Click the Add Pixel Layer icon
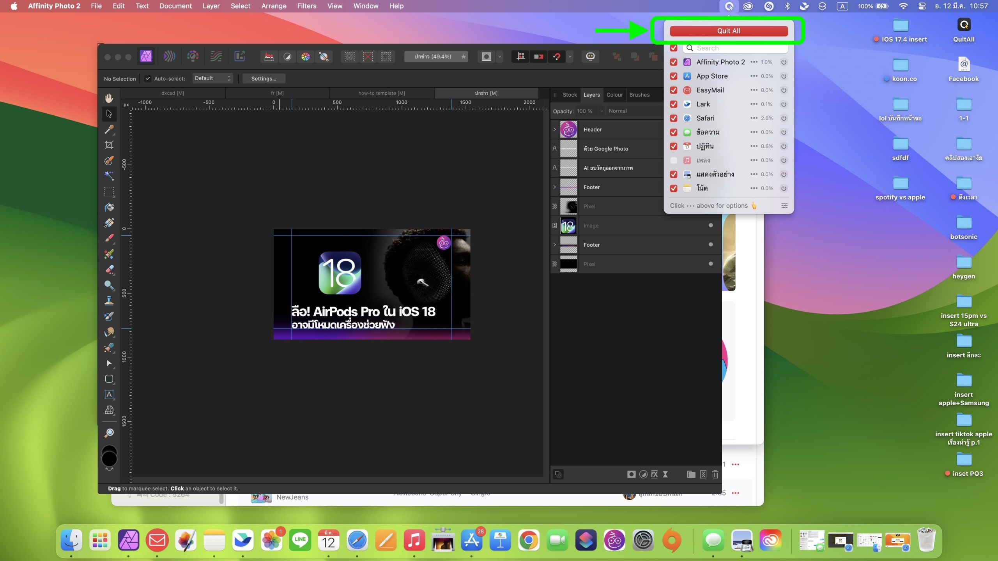The width and height of the screenshot is (998, 561). [703, 474]
